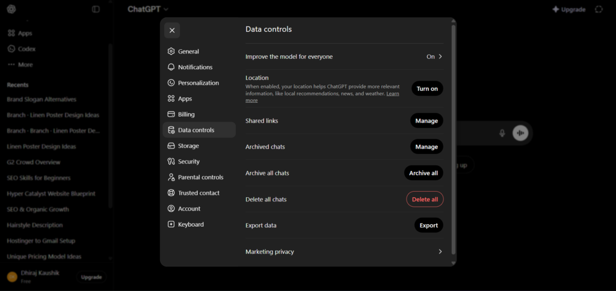Viewport: 616px width, 291px height.
Task: Open the Security settings tab
Action: tap(199, 161)
